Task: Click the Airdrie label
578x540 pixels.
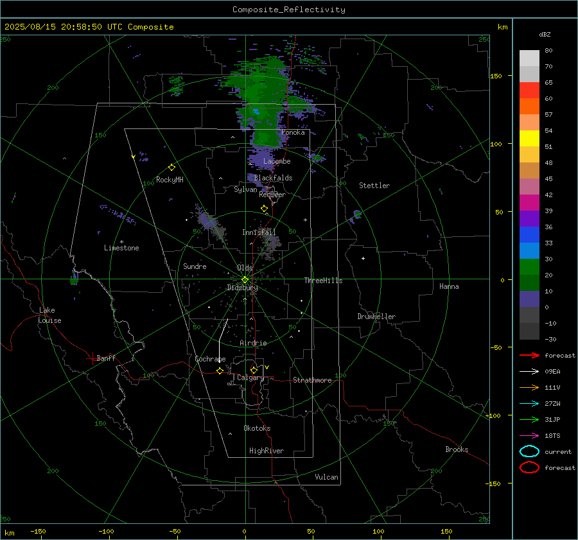Action: coord(253,343)
